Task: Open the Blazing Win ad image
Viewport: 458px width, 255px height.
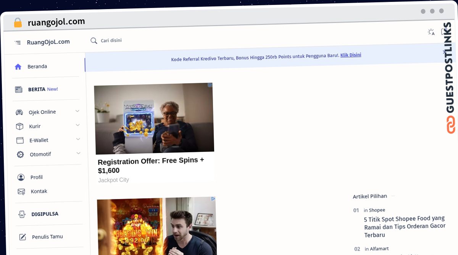Action: pyautogui.click(x=156, y=226)
